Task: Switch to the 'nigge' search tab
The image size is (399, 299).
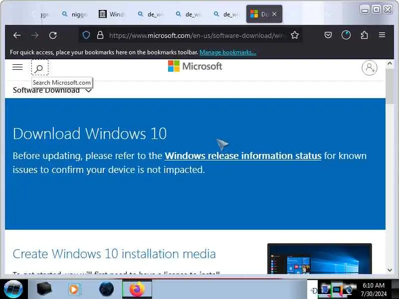Action: coord(75,14)
